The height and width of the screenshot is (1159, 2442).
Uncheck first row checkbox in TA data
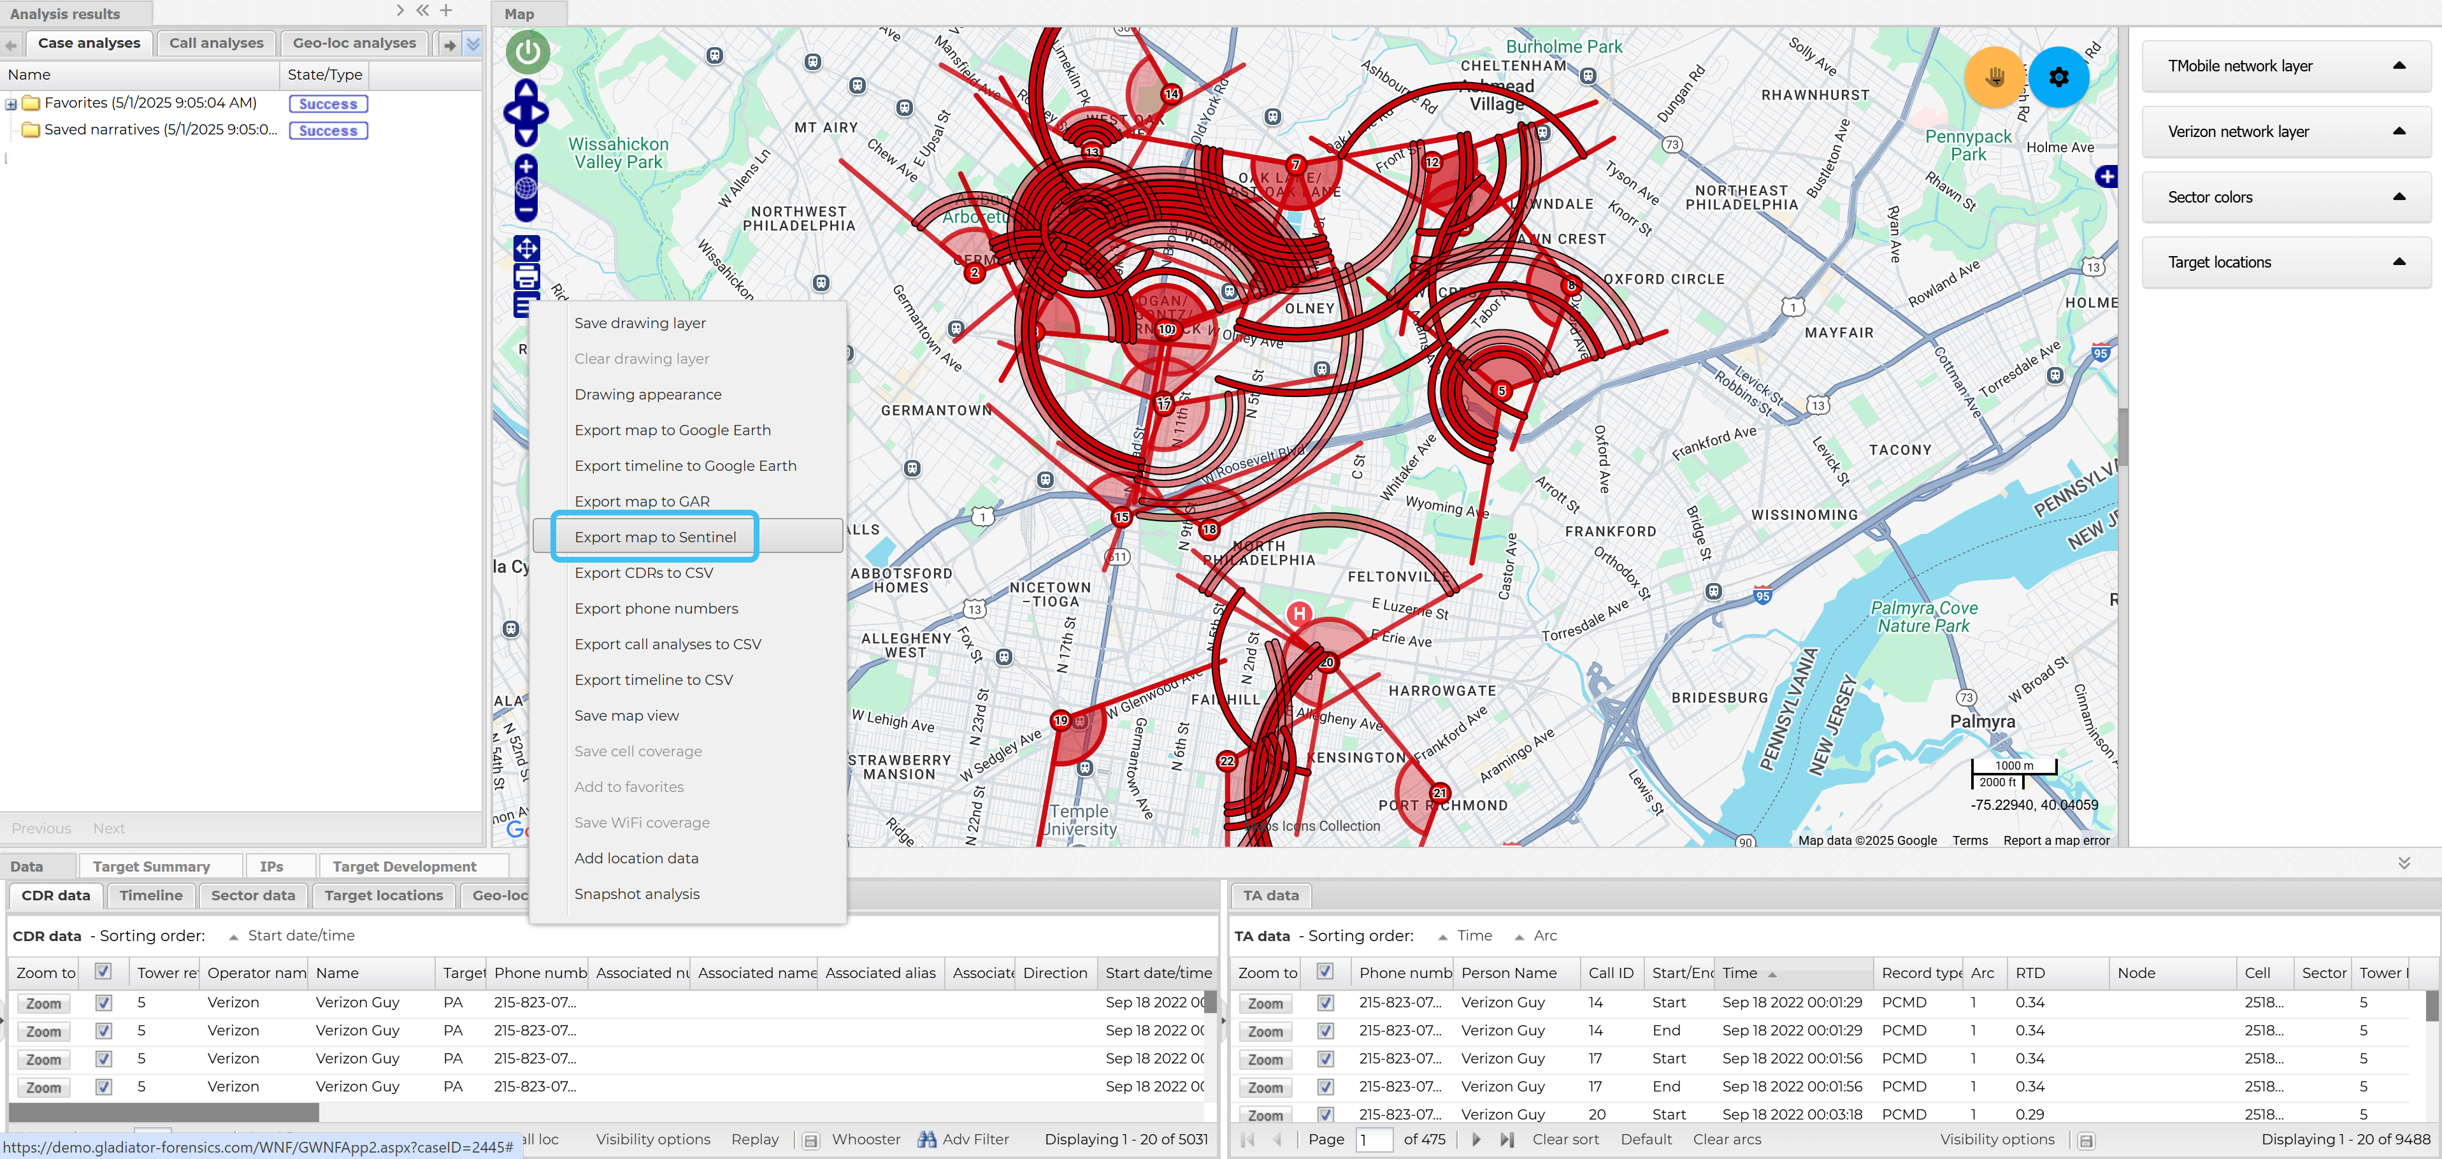point(1325,1002)
